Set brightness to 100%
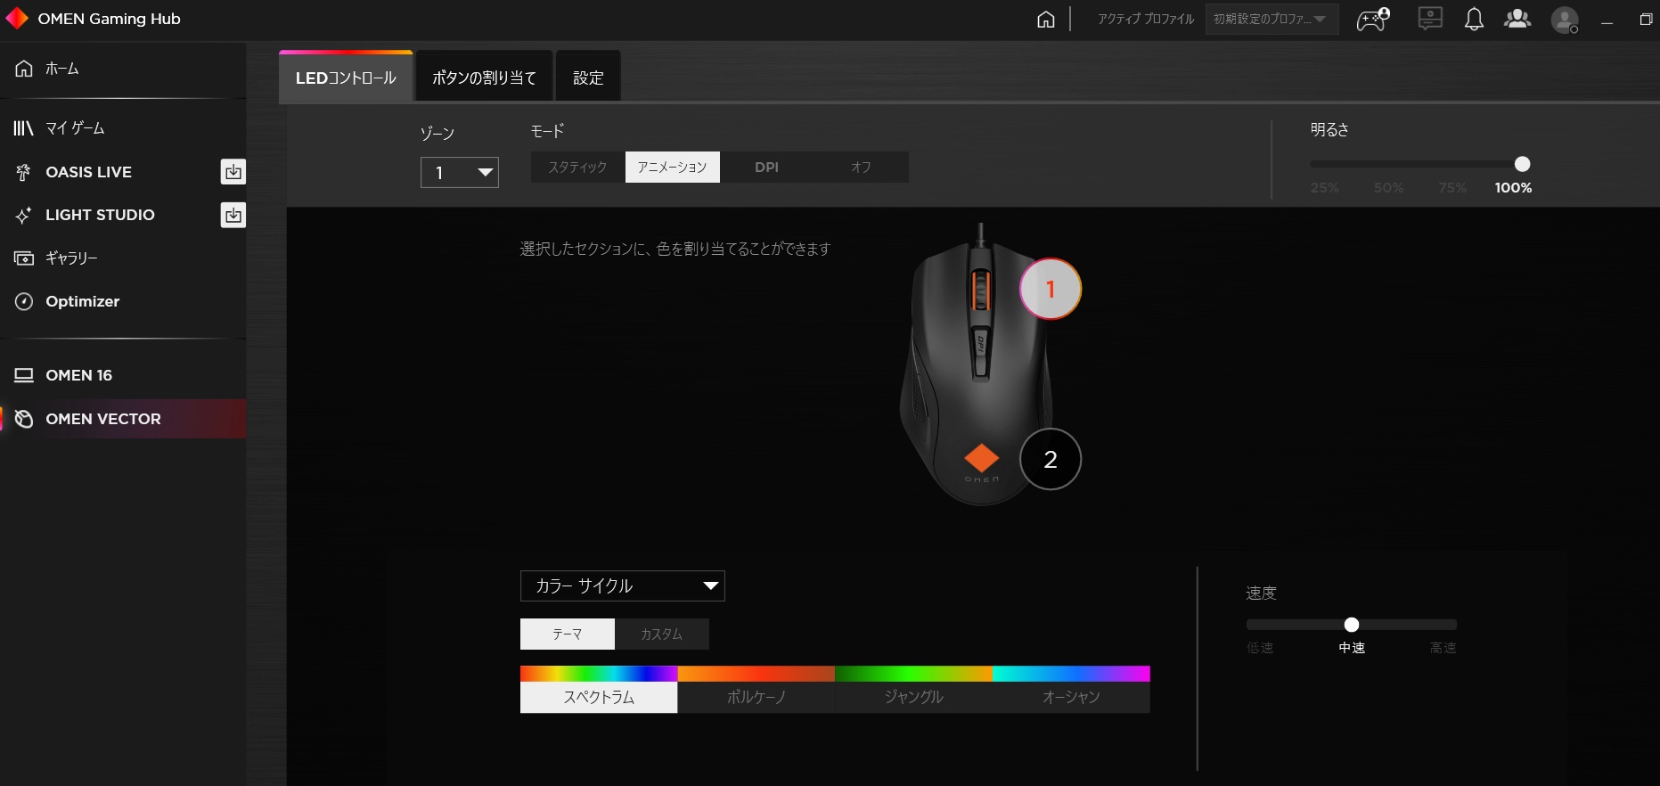This screenshot has width=1660, height=786. coord(1513,188)
